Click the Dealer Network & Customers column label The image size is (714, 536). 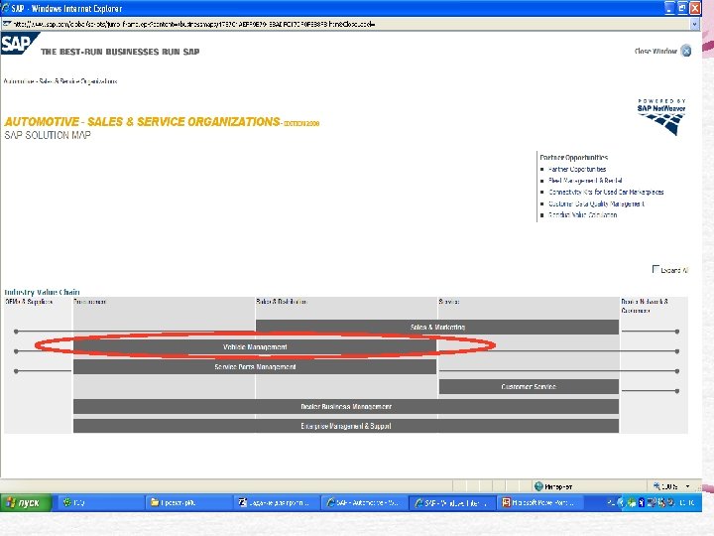(645, 306)
